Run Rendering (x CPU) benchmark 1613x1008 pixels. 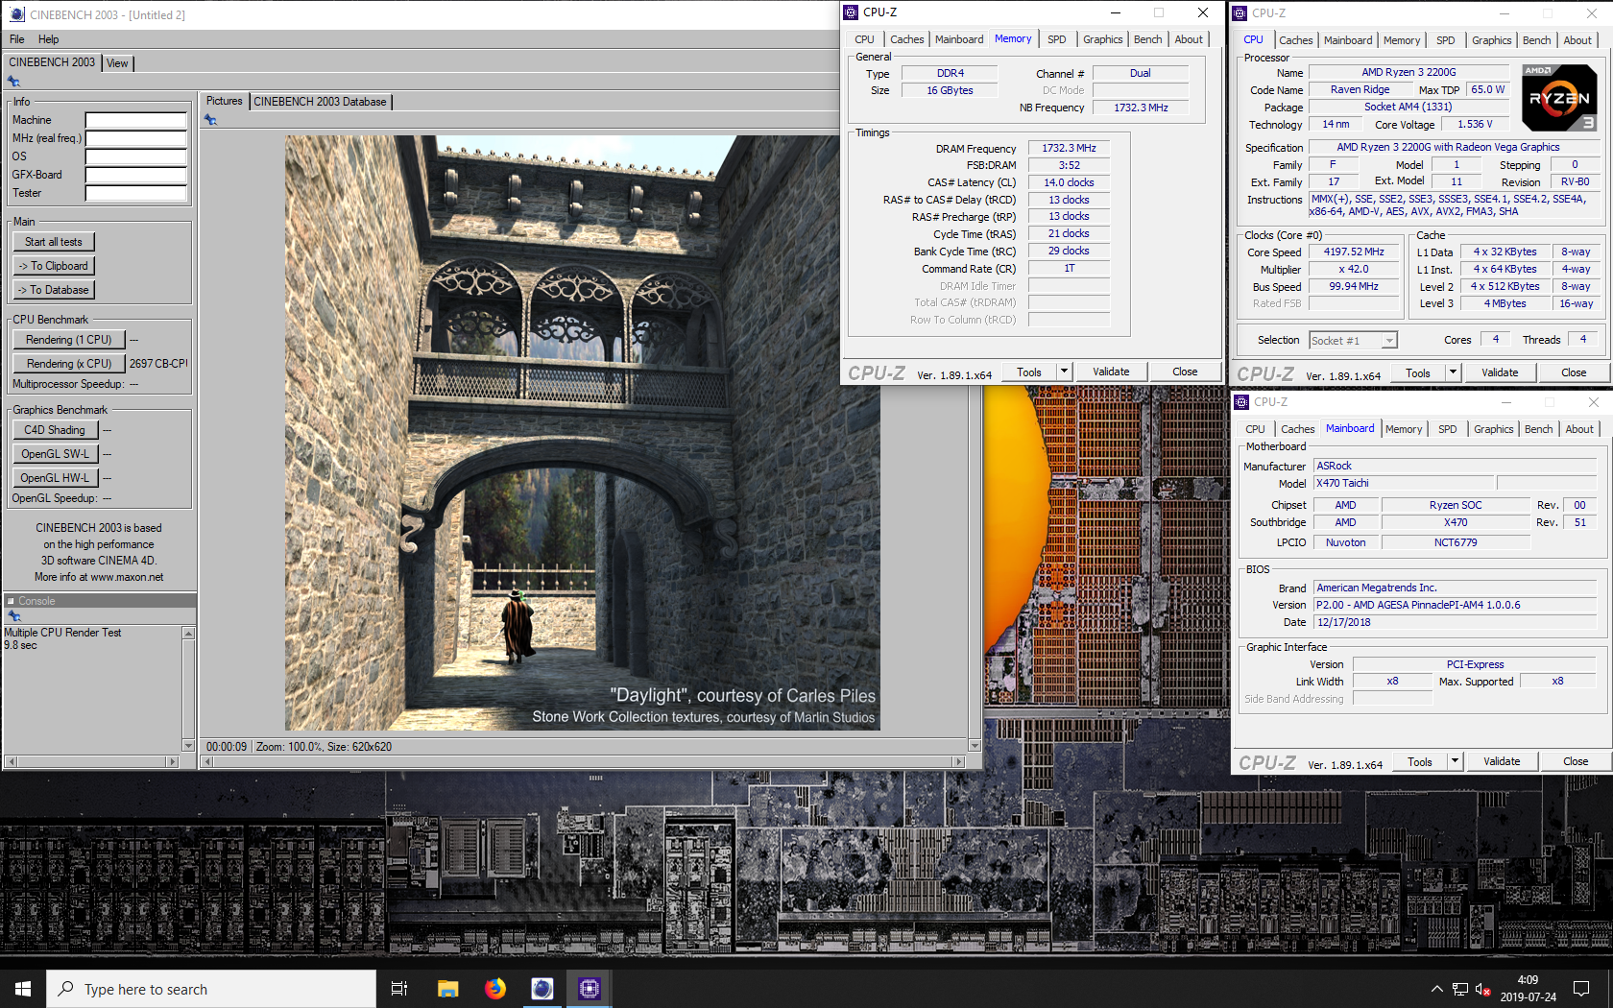tap(69, 364)
